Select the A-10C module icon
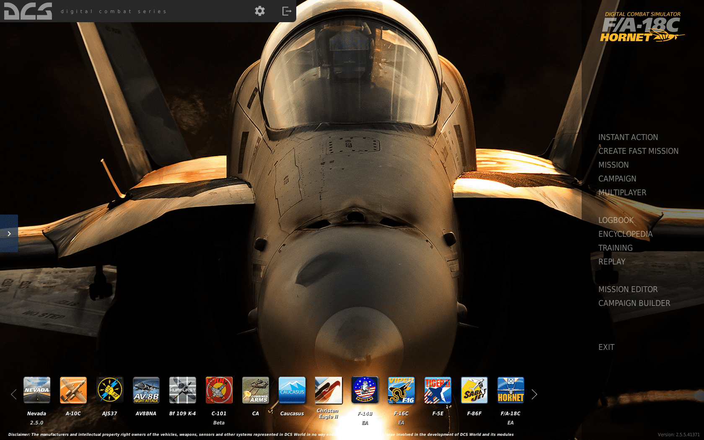 point(73,390)
